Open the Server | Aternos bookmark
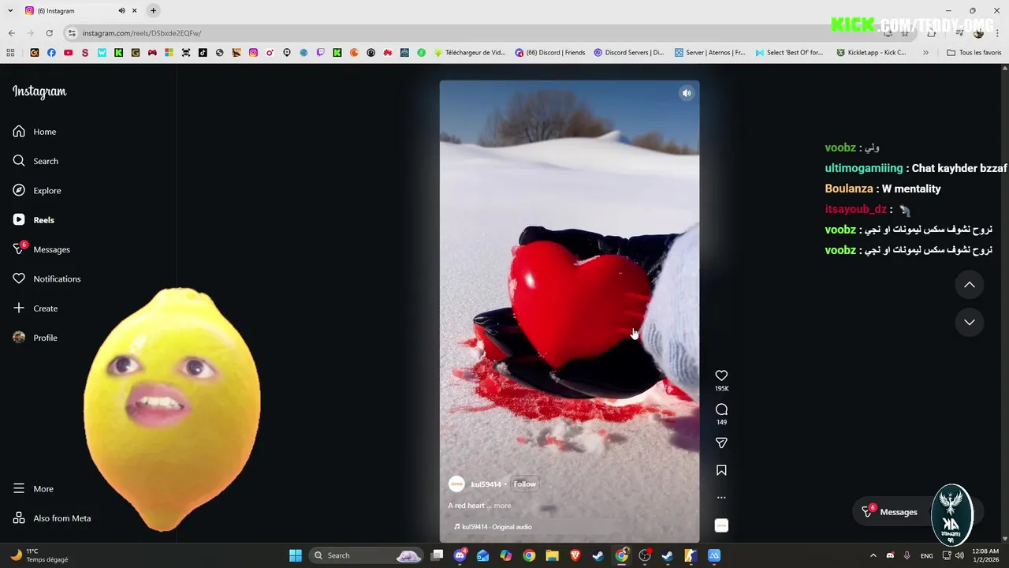 click(x=709, y=53)
